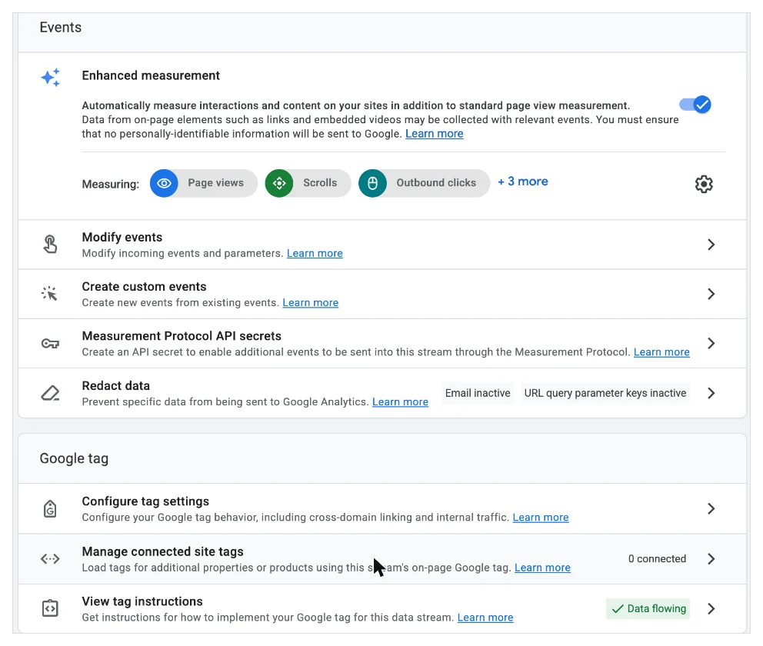The width and height of the screenshot is (763, 646).
Task: Click the Outbound clicks mouse icon
Action: pos(372,183)
